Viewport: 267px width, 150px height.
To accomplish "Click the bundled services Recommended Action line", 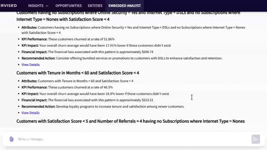I will (122, 58).
